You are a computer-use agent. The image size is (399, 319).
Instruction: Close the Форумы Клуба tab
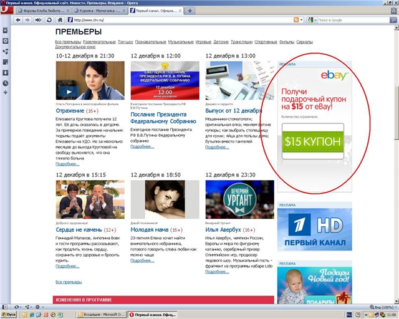click(68, 11)
